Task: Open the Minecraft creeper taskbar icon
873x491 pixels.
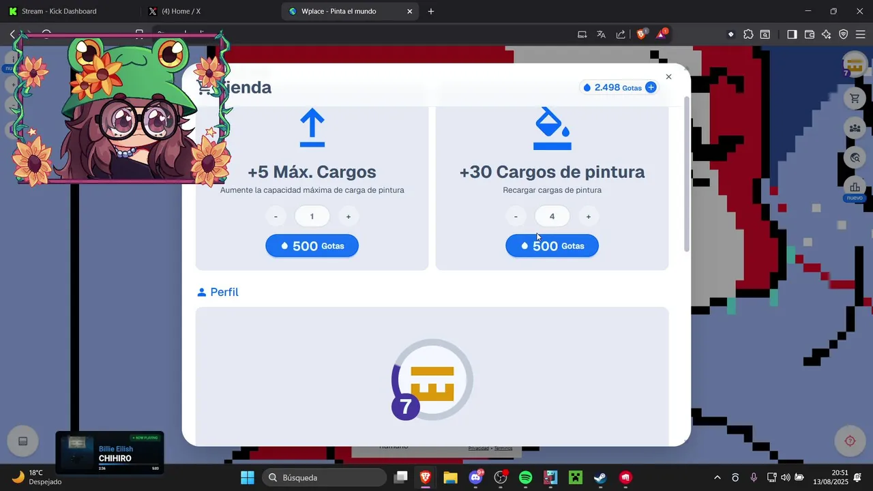Action: [576, 477]
